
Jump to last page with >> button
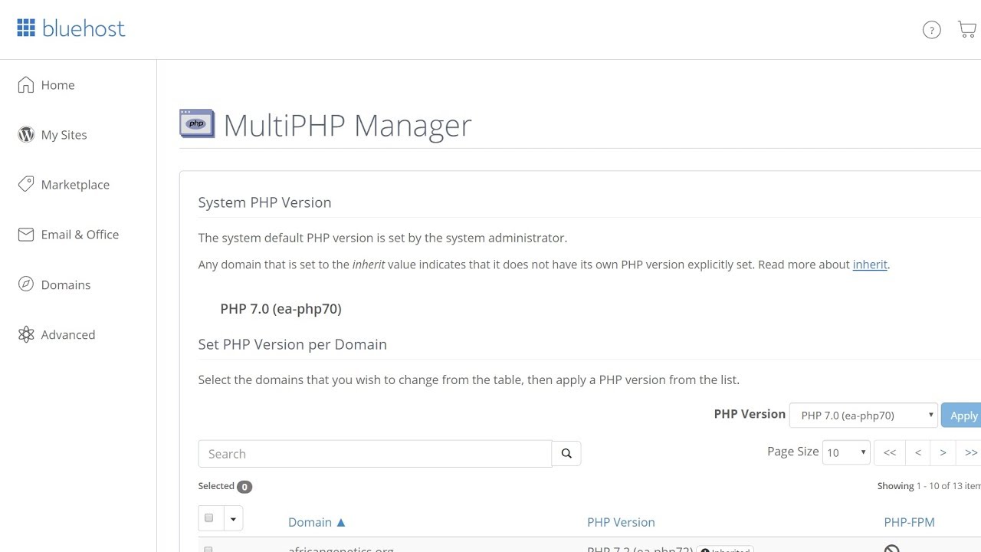coord(970,452)
